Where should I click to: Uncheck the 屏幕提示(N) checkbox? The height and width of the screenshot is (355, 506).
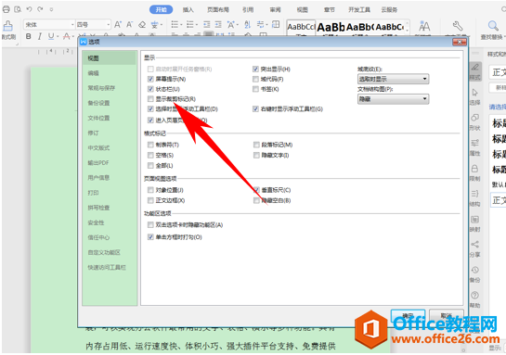[x=150, y=79]
